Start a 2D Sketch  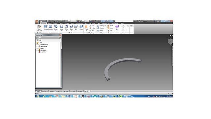tap(39, 28)
